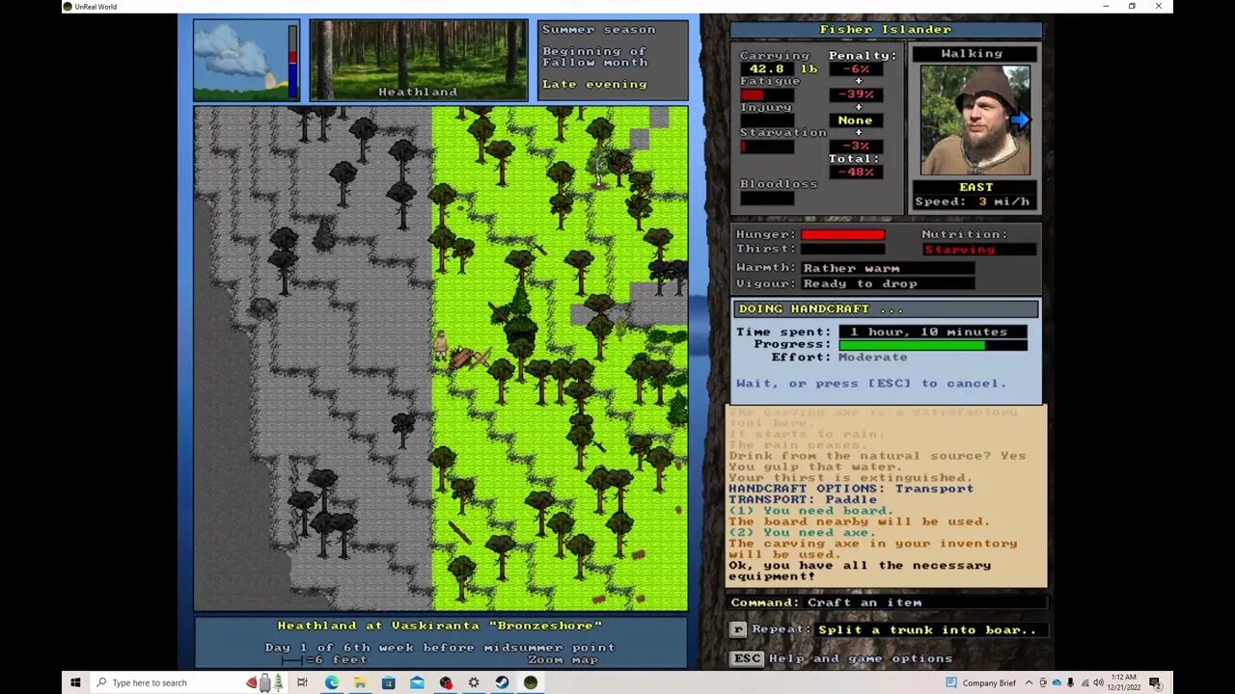Open the notification center icon
This screenshot has height=694, width=1235.
(x=1155, y=682)
